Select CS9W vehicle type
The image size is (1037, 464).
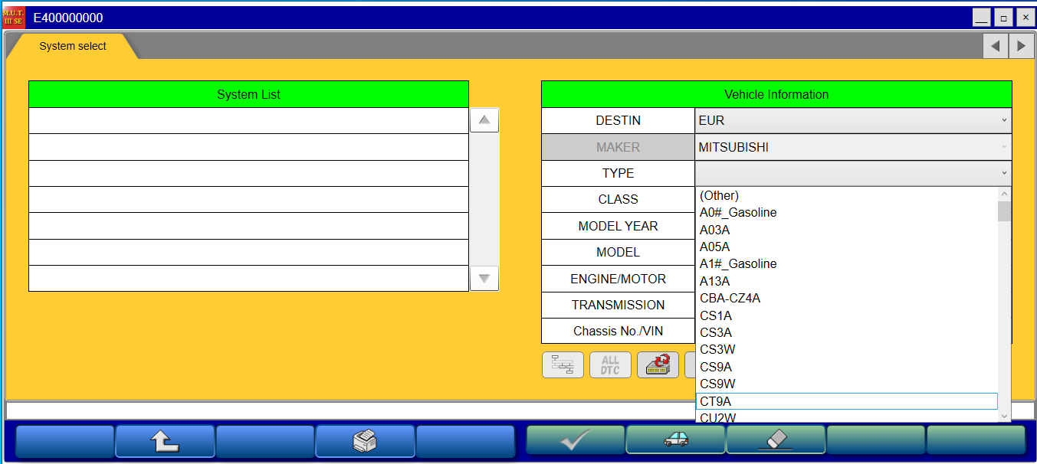coord(847,384)
